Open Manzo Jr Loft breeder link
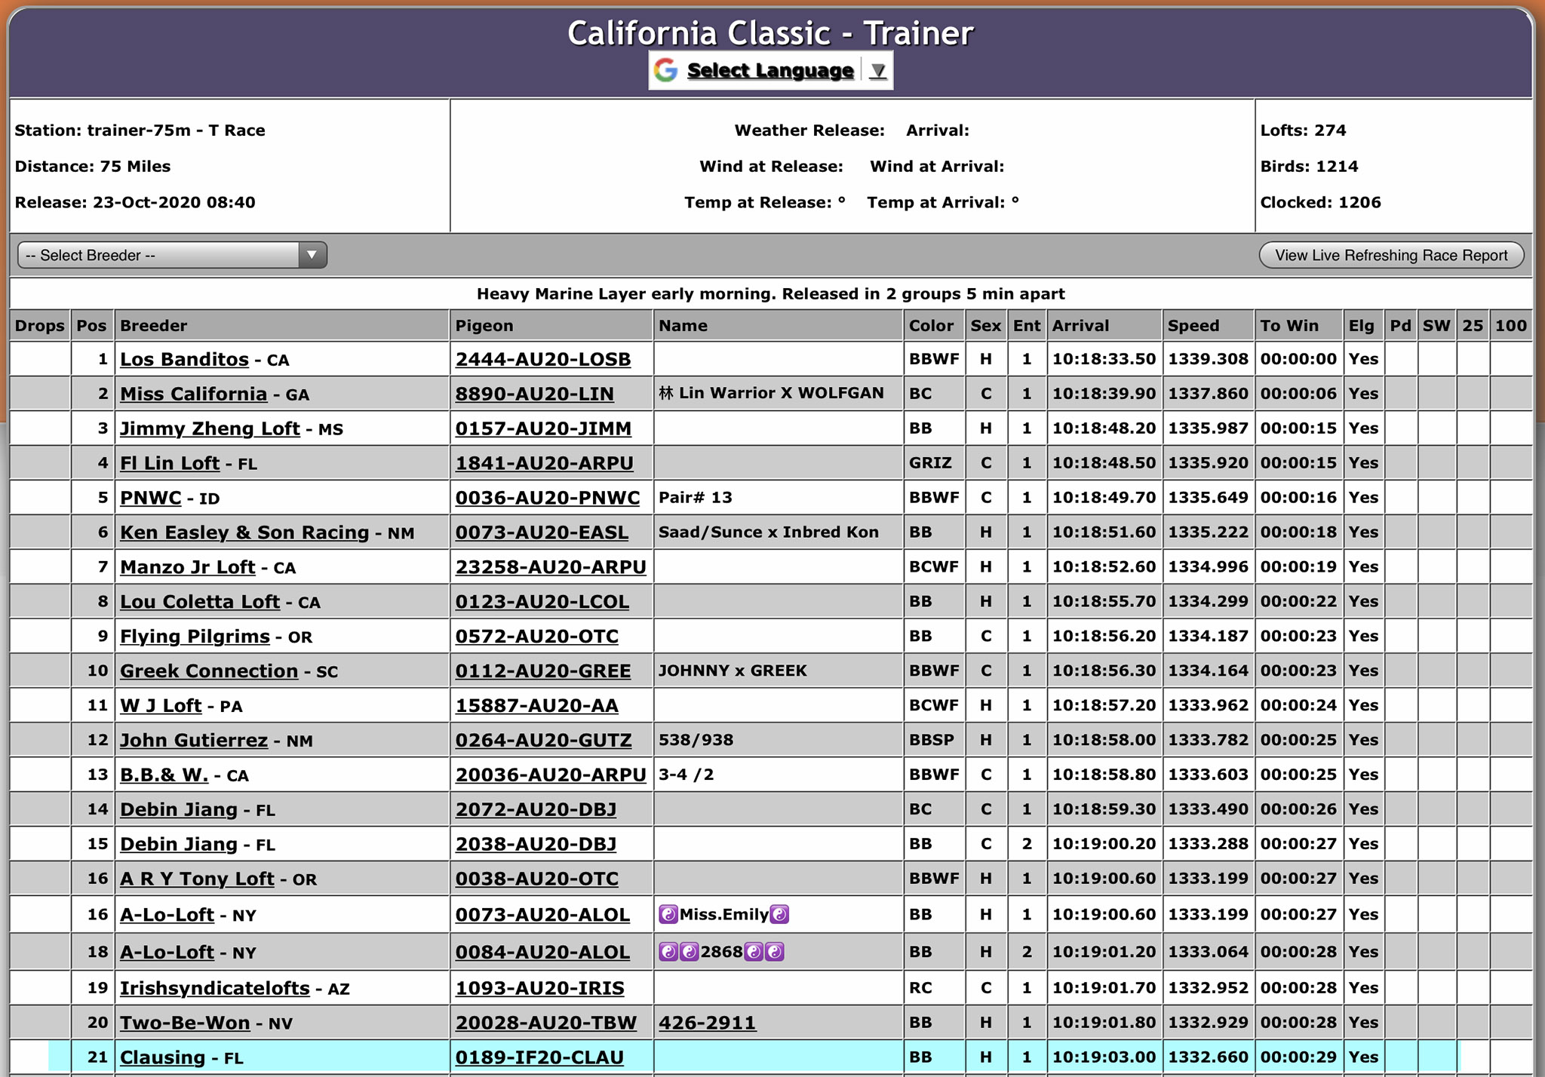 187,567
